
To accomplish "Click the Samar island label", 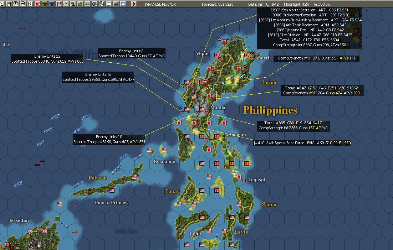I will click(x=269, y=204).
